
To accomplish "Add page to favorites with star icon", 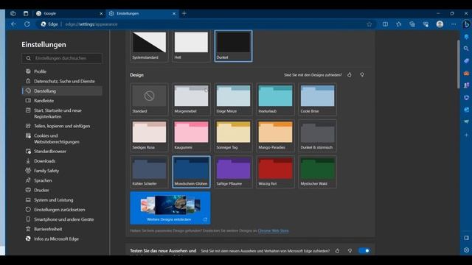I will [369, 24].
